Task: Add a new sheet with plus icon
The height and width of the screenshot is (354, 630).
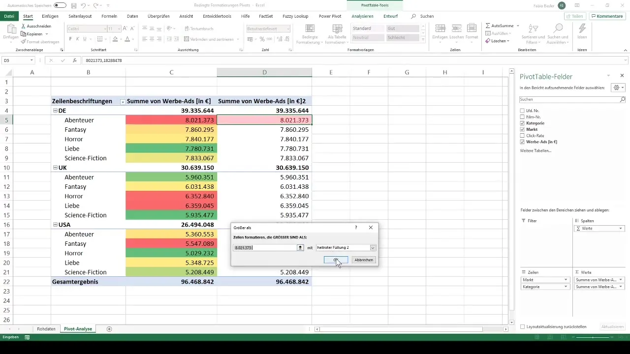Action: pos(109,328)
